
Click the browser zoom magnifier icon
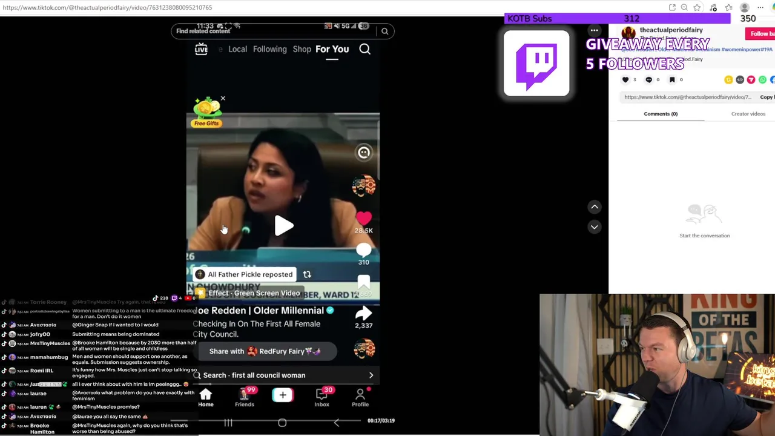(684, 7)
